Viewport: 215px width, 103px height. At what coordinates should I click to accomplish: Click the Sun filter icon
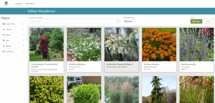click(4, 41)
